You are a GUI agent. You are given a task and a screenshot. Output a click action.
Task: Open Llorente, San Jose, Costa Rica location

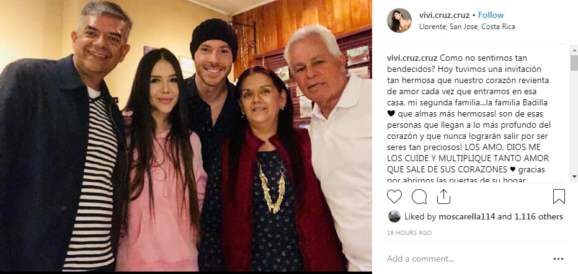pos(467,27)
